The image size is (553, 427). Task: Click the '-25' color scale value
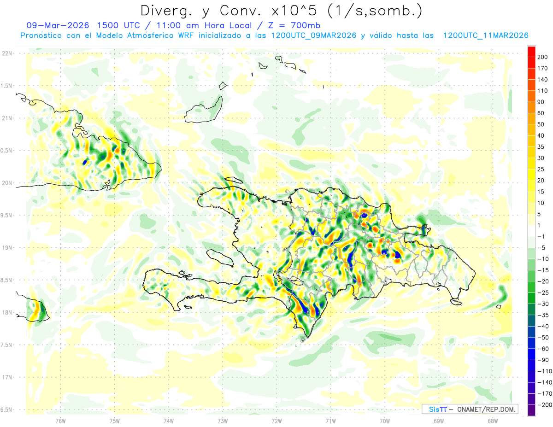tap(543, 293)
